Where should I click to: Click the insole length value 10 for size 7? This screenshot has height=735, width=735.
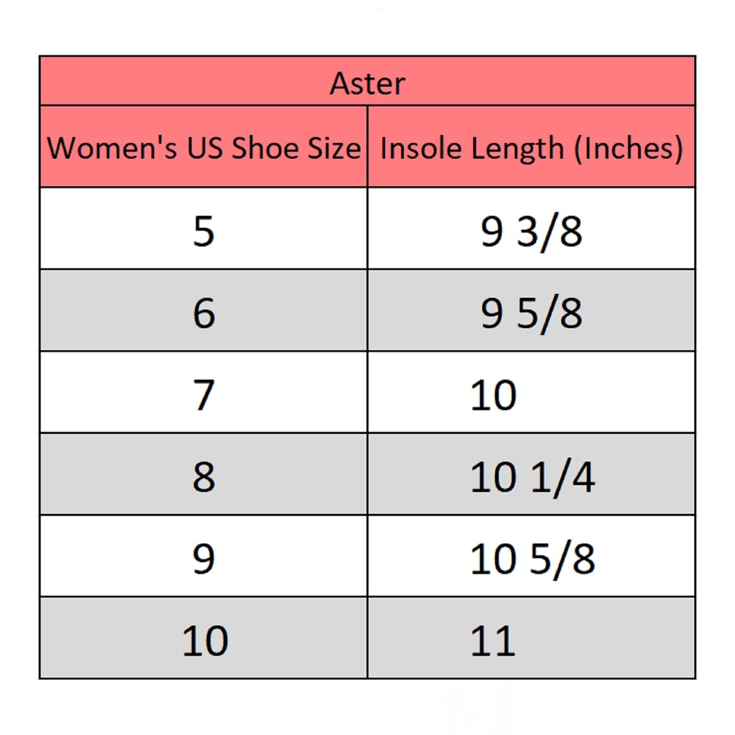point(493,395)
